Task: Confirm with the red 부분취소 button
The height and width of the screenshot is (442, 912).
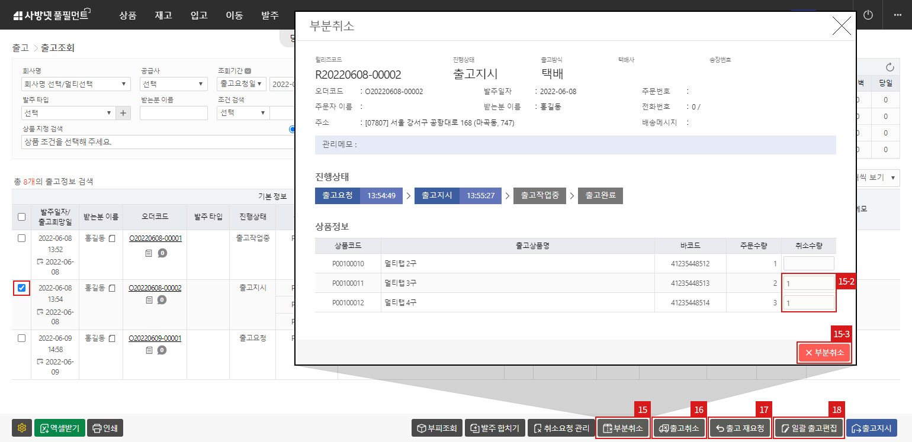Action: 824,352
